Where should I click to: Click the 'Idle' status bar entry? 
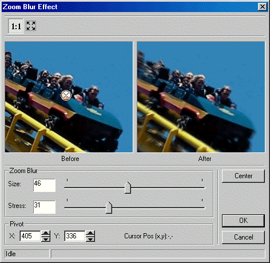click(x=27, y=254)
